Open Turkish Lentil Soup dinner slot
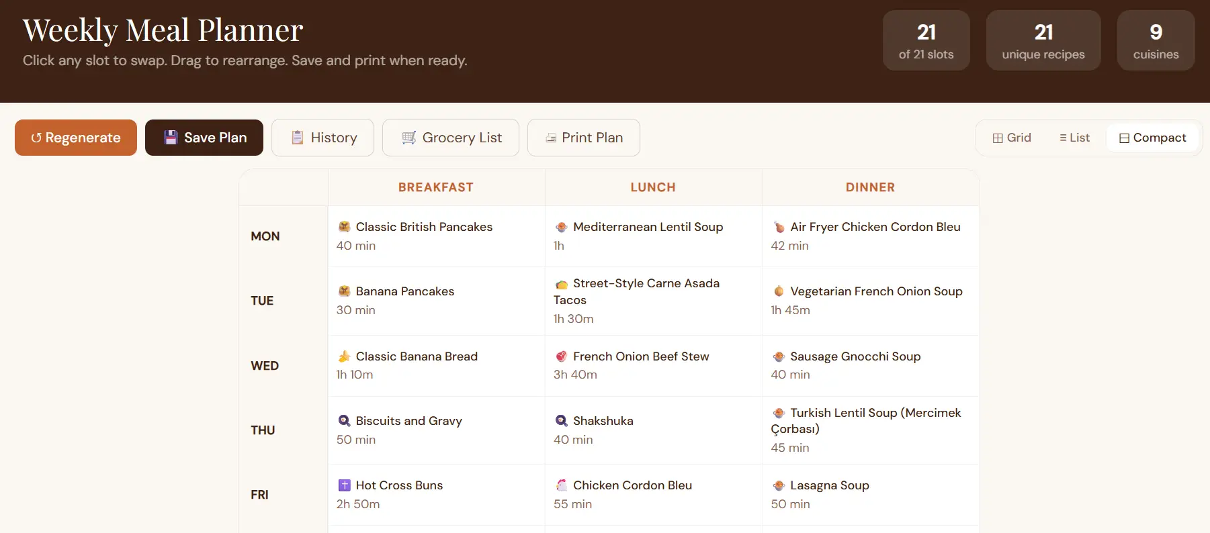The width and height of the screenshot is (1210, 533). tap(871, 430)
